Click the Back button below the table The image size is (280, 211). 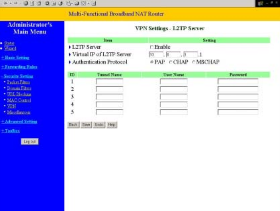coord(73,125)
